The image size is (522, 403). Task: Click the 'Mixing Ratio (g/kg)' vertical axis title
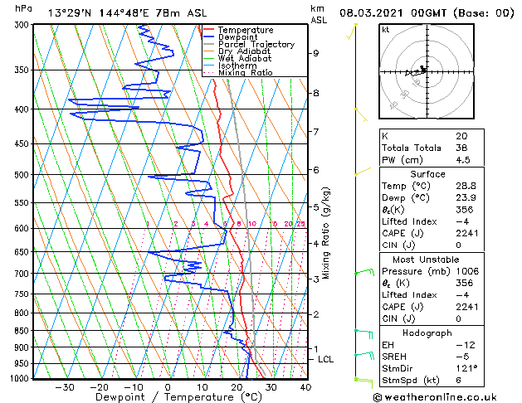pyautogui.click(x=325, y=233)
